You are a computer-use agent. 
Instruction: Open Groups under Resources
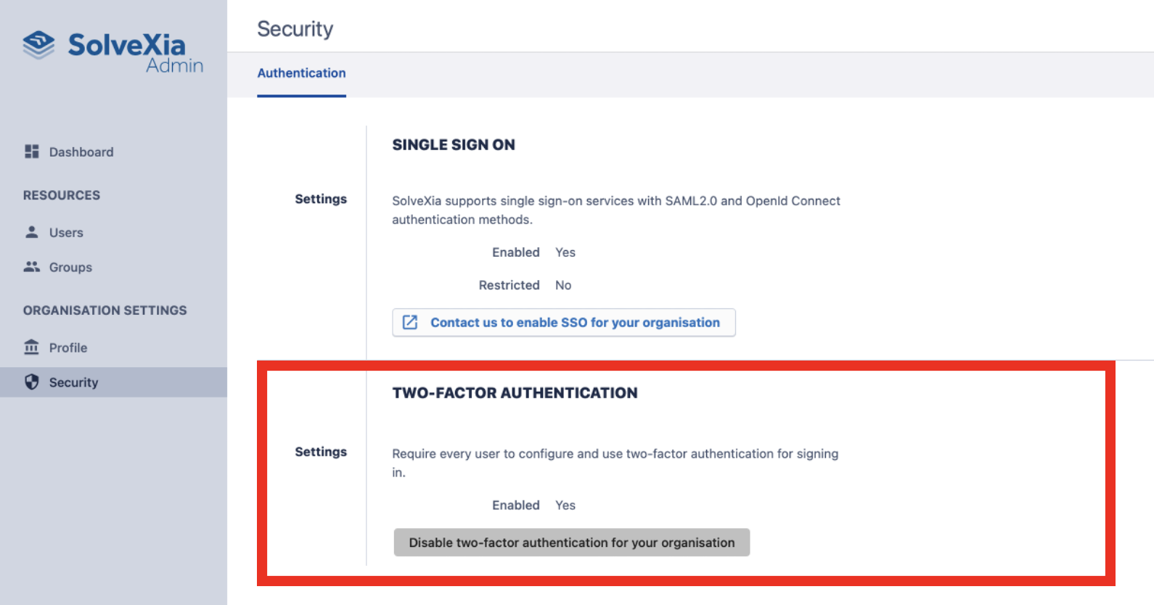[x=70, y=268]
